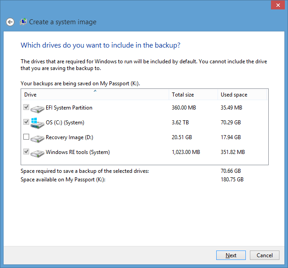Click the 35.49 MB used space value
288x268 pixels.
231,108
